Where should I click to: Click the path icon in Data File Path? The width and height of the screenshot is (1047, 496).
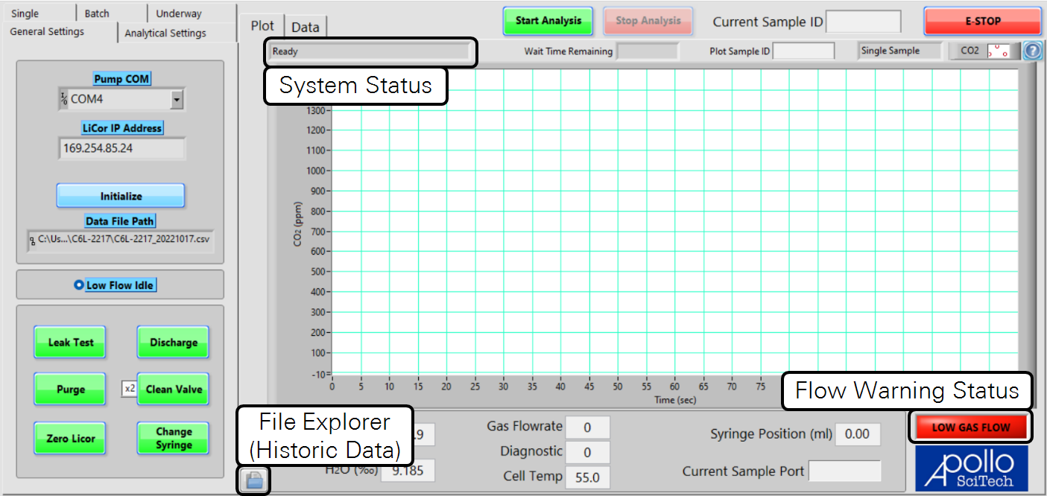point(33,241)
